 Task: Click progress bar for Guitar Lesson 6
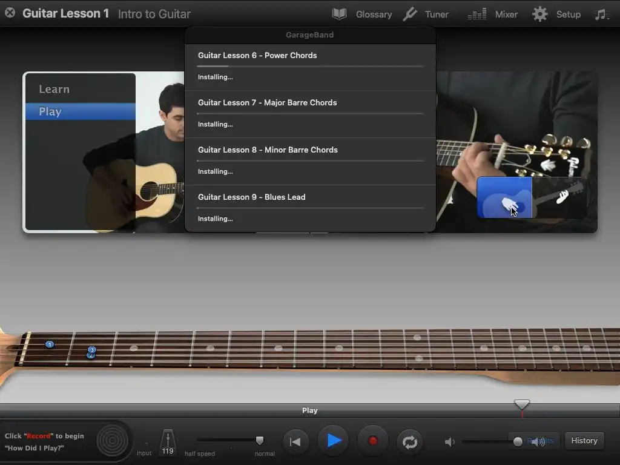coord(311,67)
